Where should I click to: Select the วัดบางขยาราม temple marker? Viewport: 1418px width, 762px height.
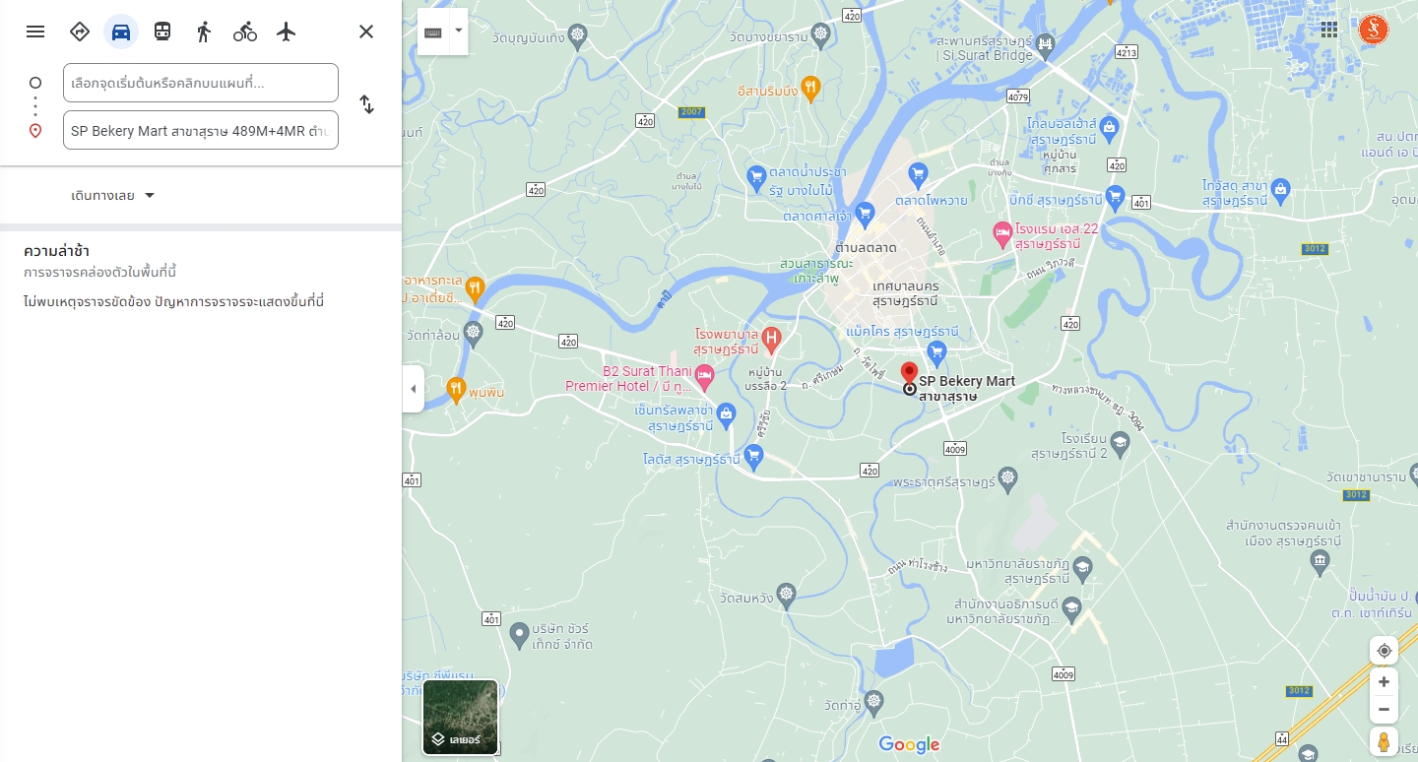[821, 36]
